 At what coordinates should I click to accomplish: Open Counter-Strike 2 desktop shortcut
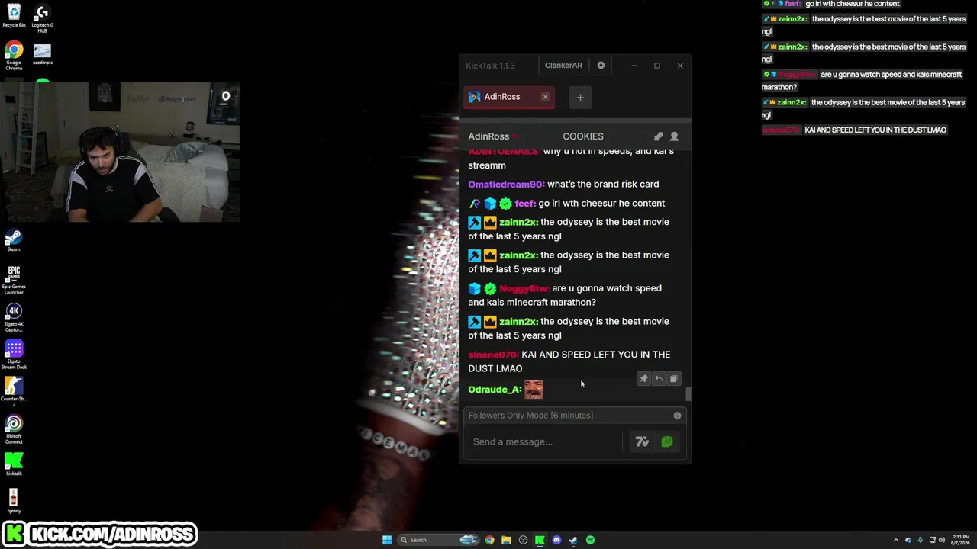click(14, 392)
